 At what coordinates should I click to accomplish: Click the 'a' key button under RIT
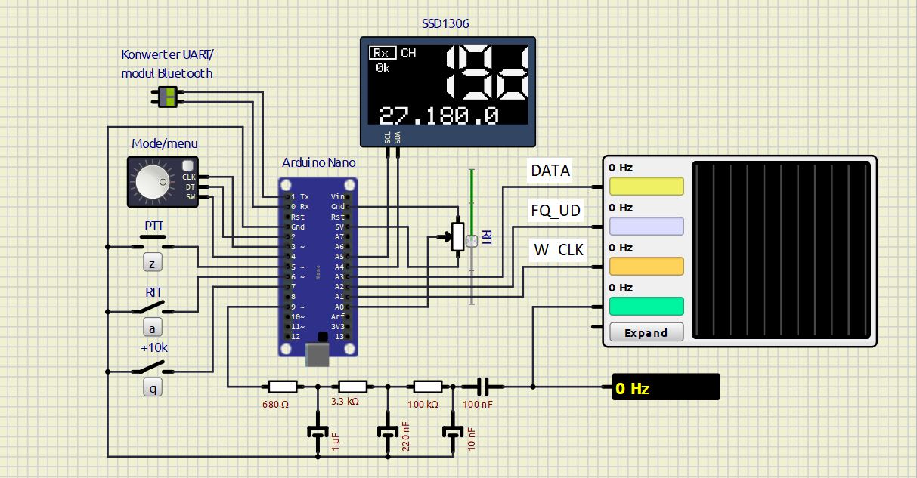(x=154, y=327)
